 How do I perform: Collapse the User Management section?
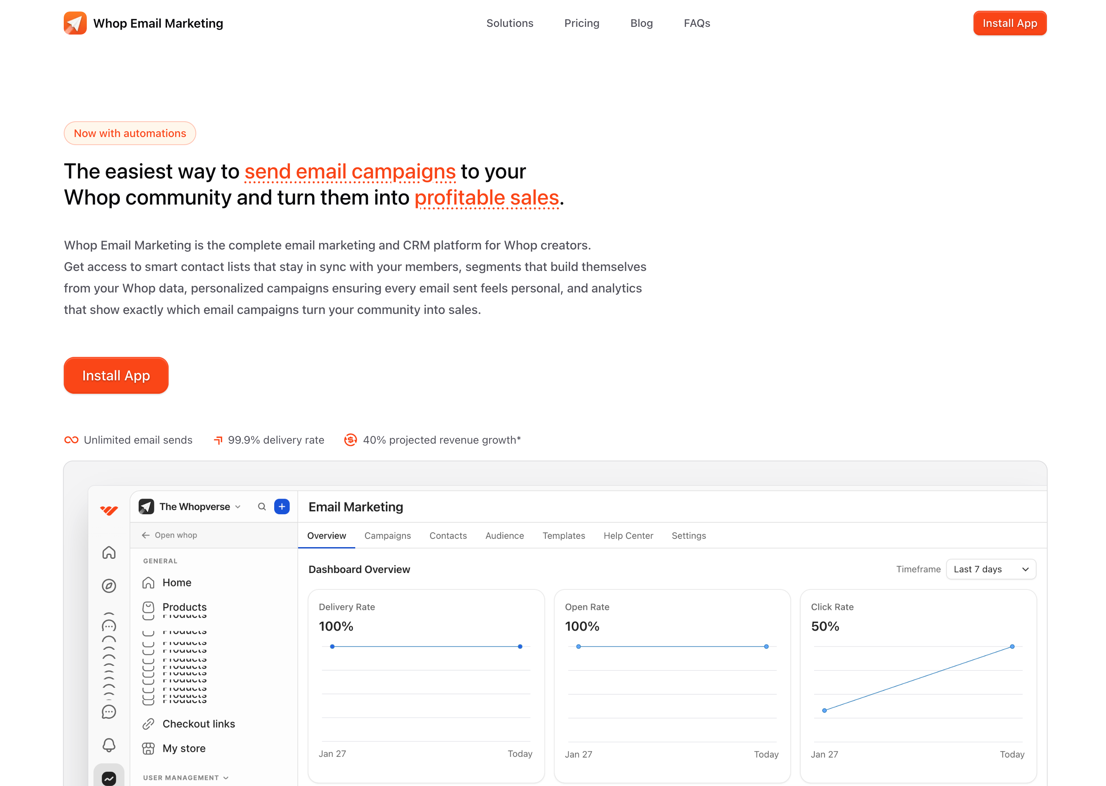point(185,778)
